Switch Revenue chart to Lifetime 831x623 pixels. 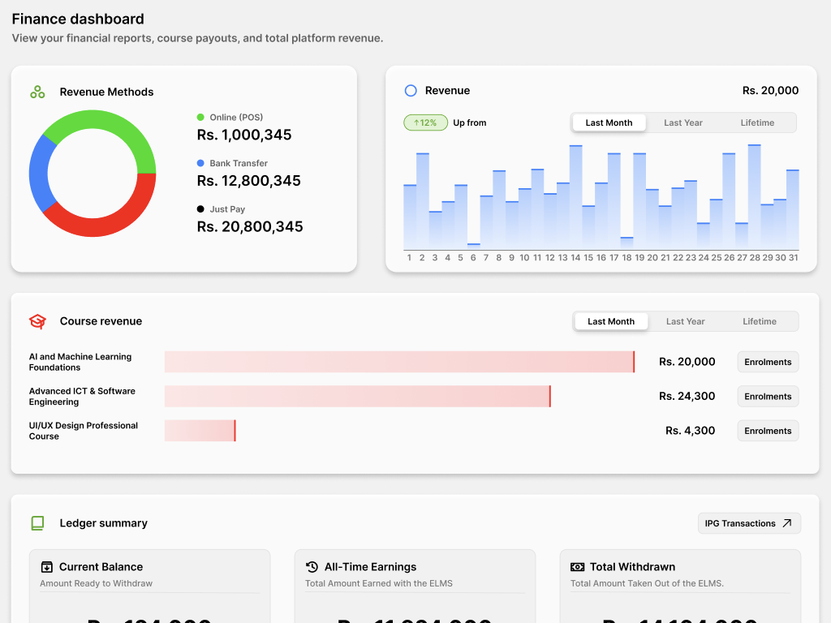coord(757,123)
